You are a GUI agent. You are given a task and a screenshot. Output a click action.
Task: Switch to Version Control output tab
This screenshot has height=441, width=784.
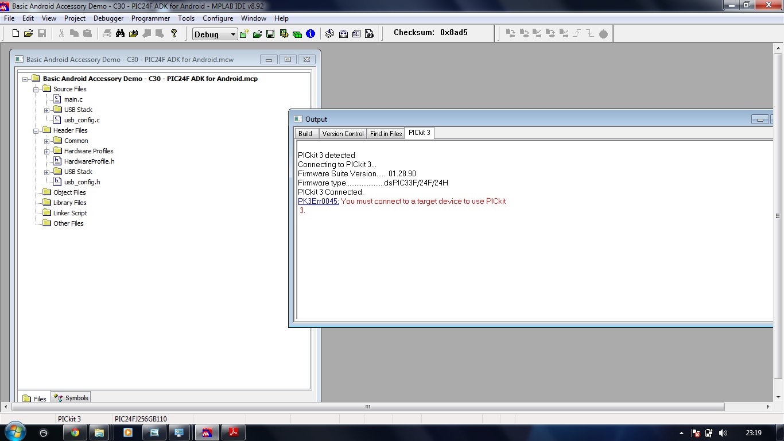tap(343, 134)
